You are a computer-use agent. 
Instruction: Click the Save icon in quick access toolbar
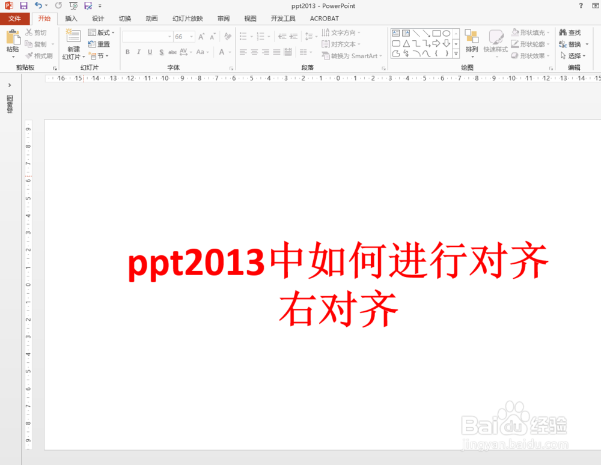coord(24,6)
